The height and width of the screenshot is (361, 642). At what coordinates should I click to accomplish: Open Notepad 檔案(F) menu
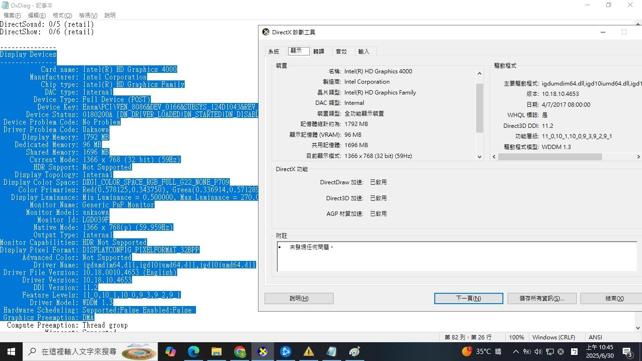12,15
